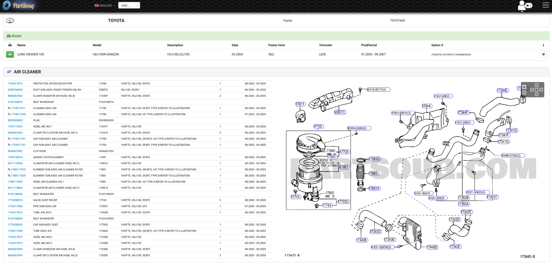Select callout 17944 in the diagram
Screen dimensions: 552x270
pos(427,106)
